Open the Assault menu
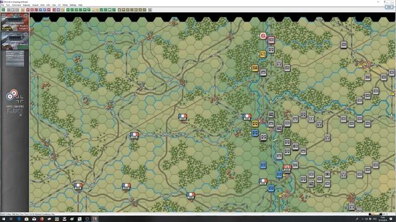This screenshot has height=222, width=396. click(35, 5)
